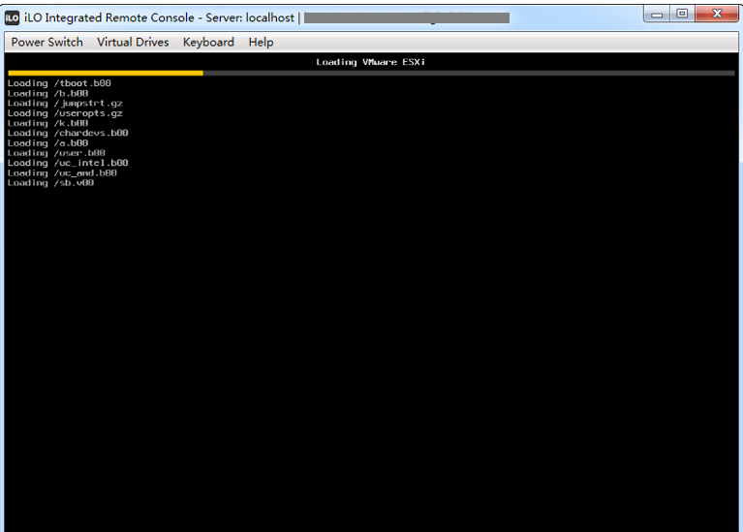
Task: Select the 'Loading /sb.v00' line
Action: pyautogui.click(x=50, y=183)
